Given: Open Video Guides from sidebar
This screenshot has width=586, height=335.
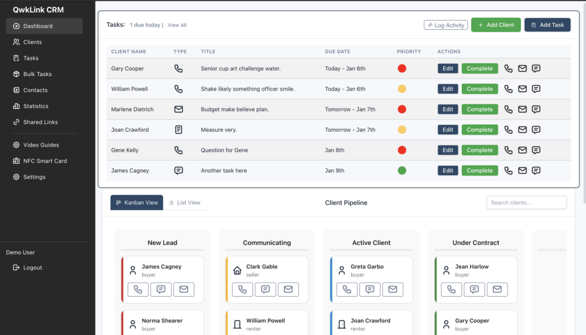Looking at the screenshot, I should click(45, 145).
